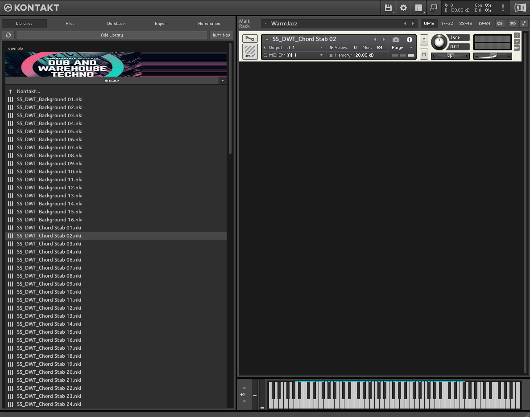Switch to the Automation tab

pos(209,23)
